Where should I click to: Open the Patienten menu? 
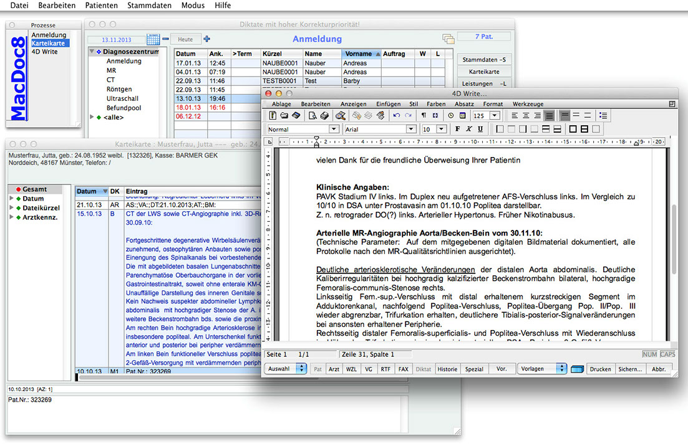click(101, 6)
